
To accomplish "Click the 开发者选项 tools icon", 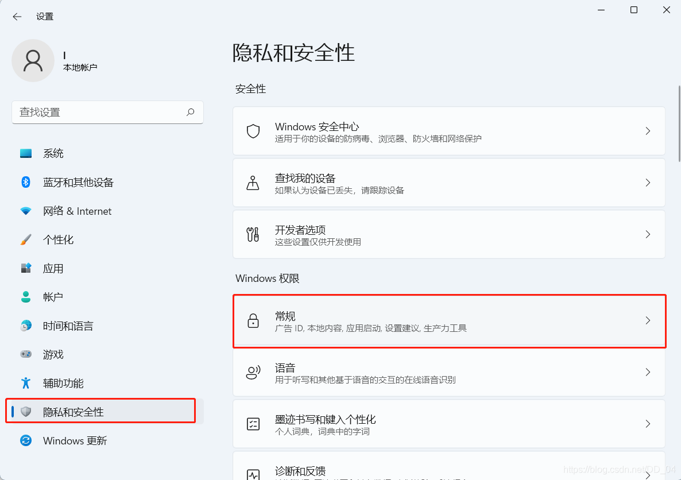I will pyautogui.click(x=253, y=234).
